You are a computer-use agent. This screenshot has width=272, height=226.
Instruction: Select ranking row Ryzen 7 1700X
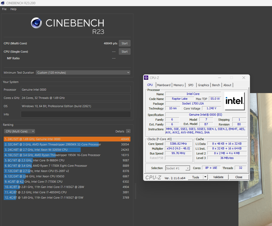pyautogui.click(x=67, y=166)
